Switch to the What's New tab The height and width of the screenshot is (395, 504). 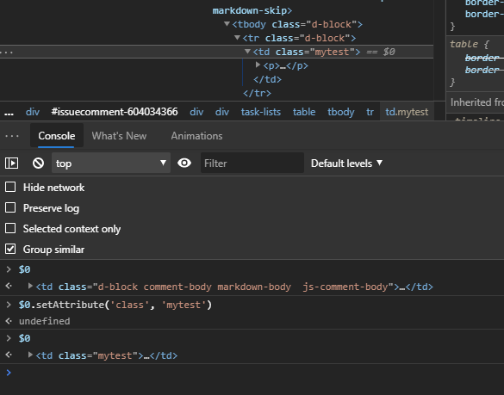(119, 136)
